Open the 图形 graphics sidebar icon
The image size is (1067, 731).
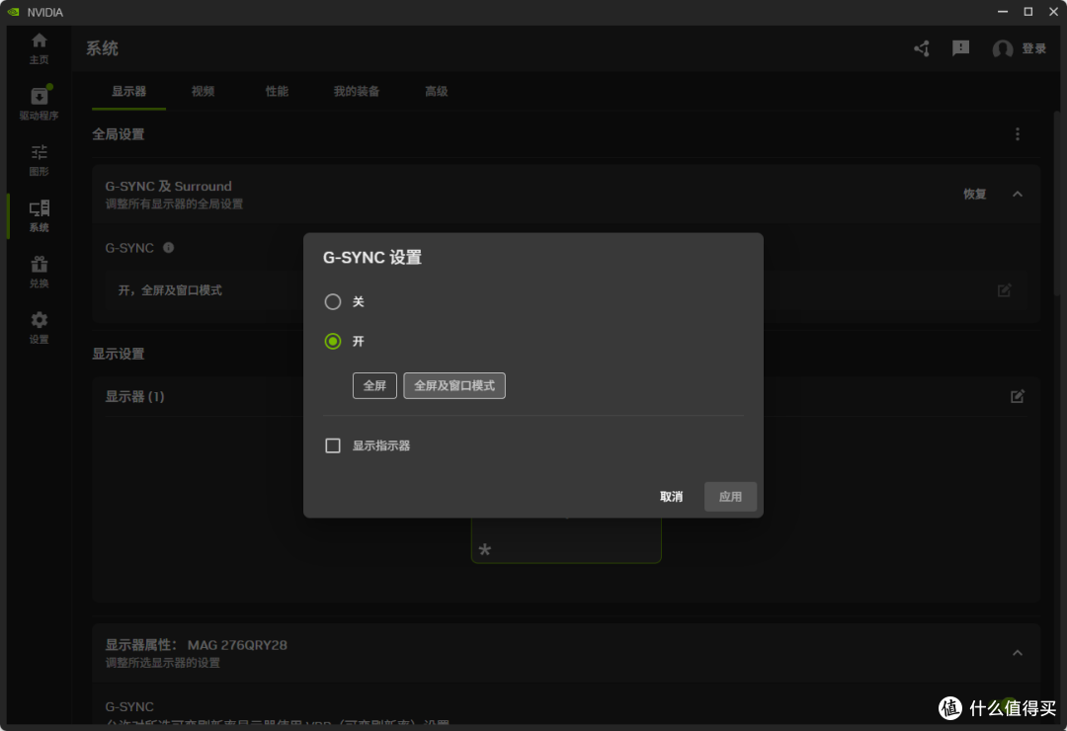pyautogui.click(x=39, y=160)
